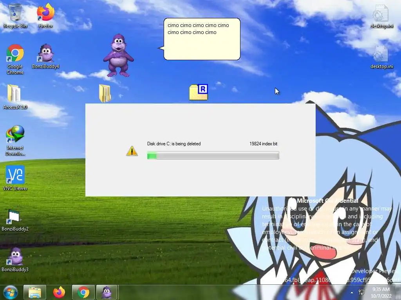This screenshot has height=300, width=401.
Task: Open the Recycle Bin desktop icon
Action: (x=15, y=16)
